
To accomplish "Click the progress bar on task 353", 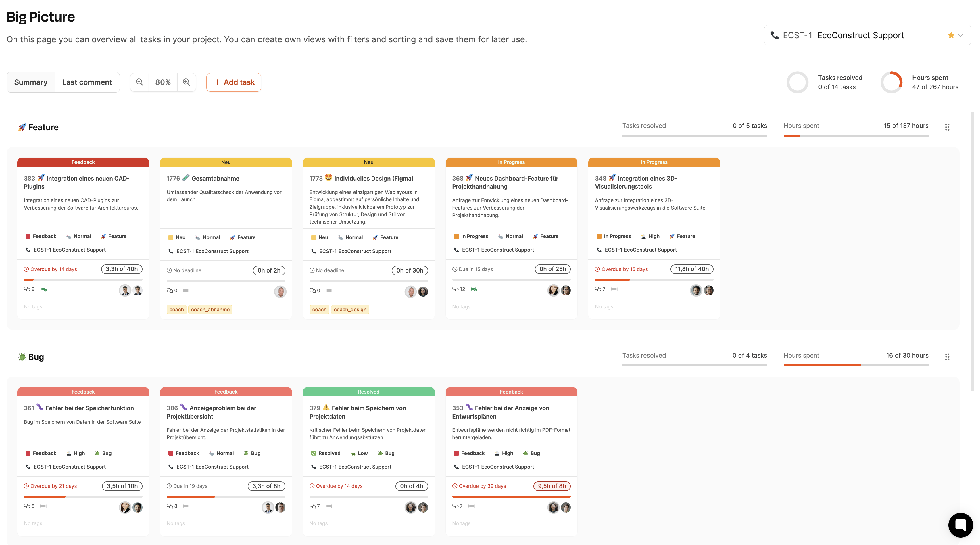I will tap(511, 497).
